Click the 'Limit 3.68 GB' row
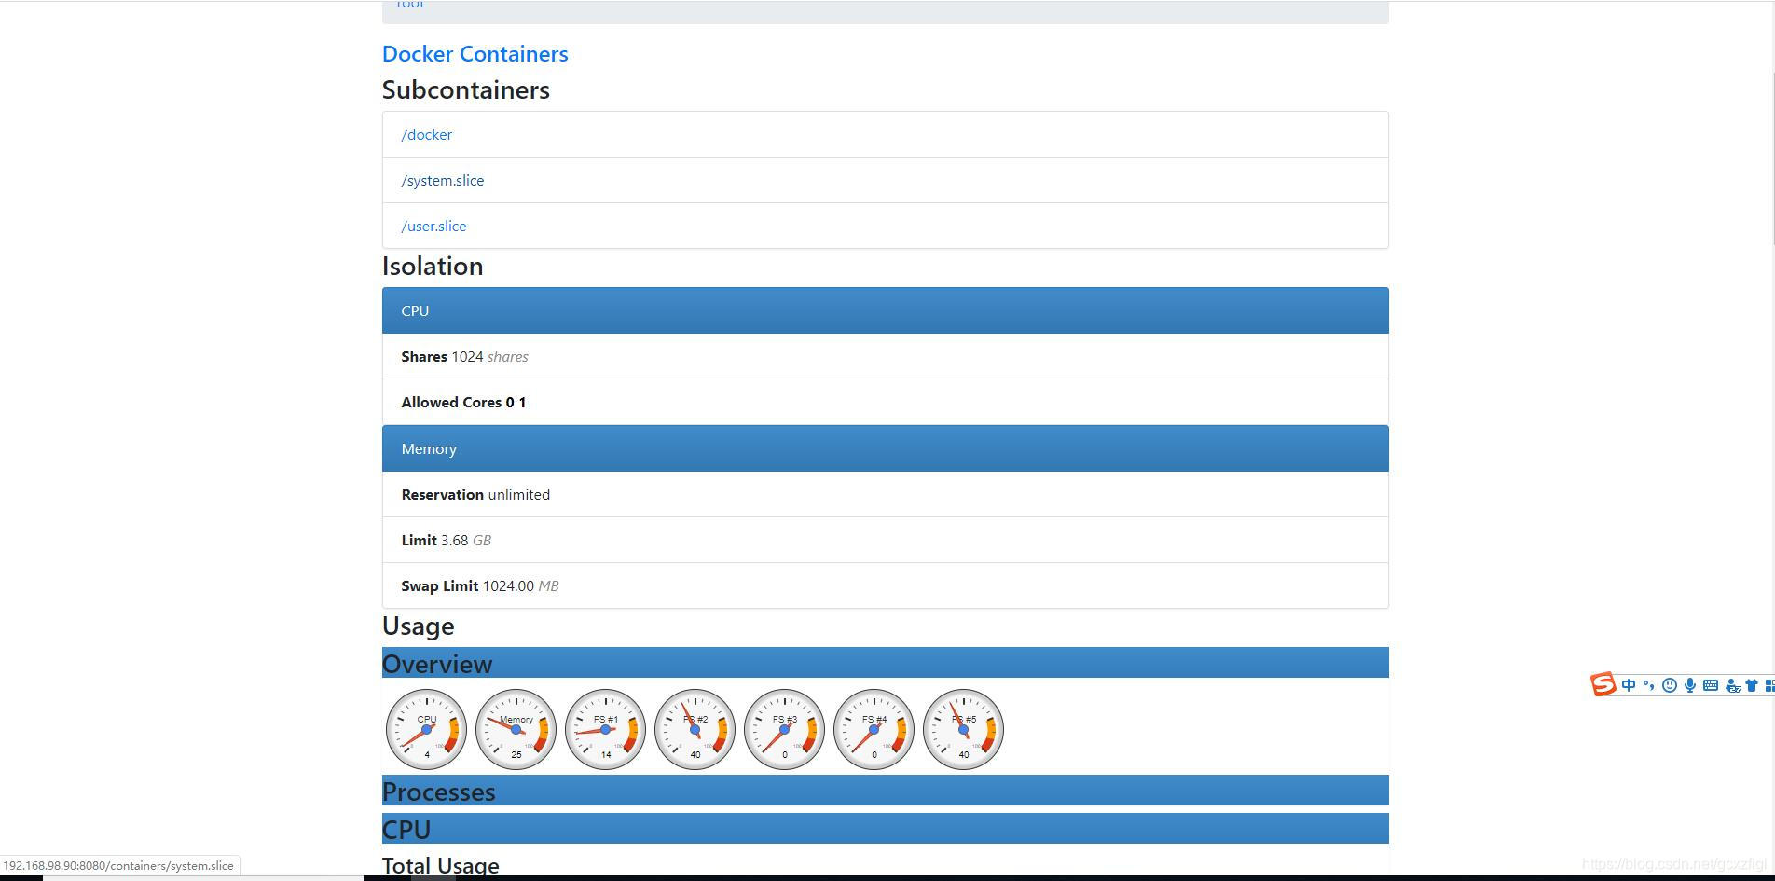This screenshot has width=1775, height=881. point(885,540)
